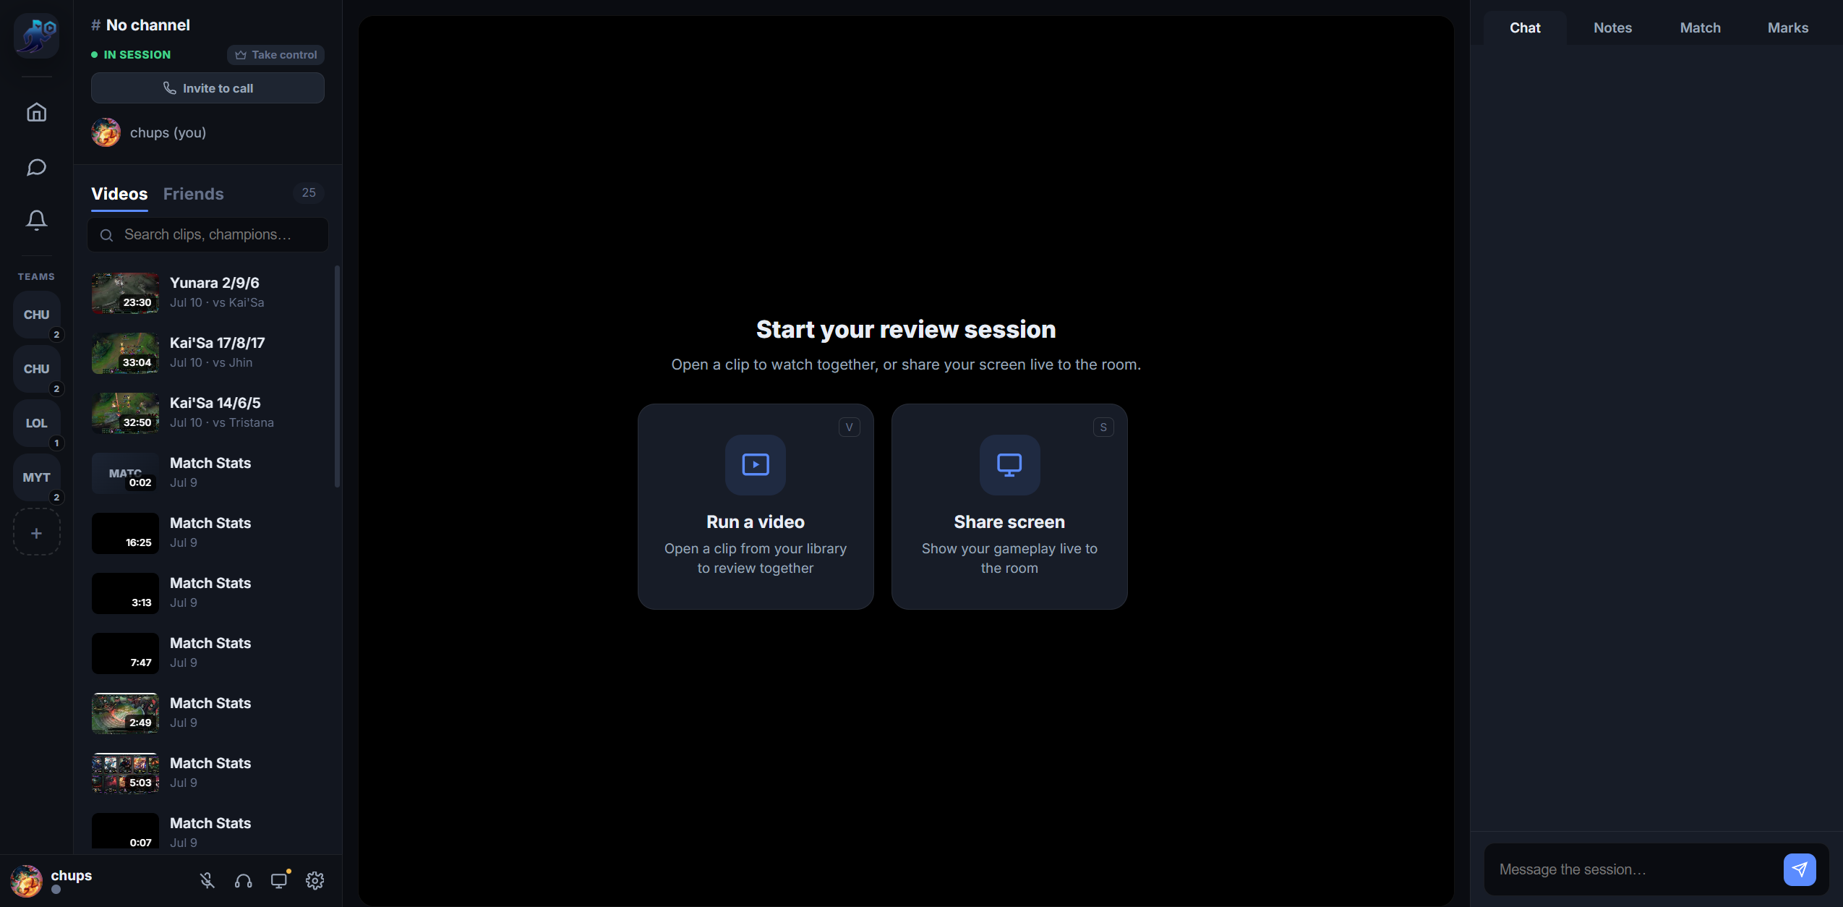This screenshot has height=907, width=1843.
Task: Click the app logo at top left
Action: [x=36, y=35]
